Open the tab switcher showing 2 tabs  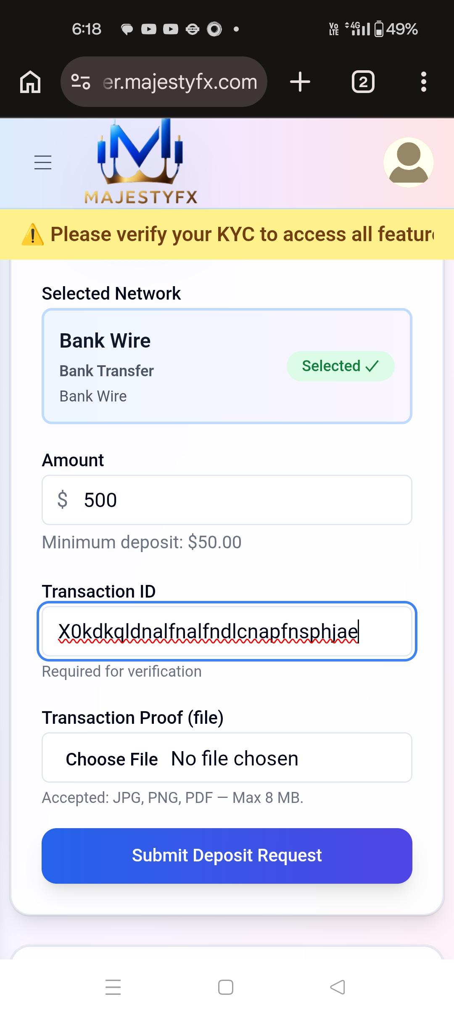(363, 82)
